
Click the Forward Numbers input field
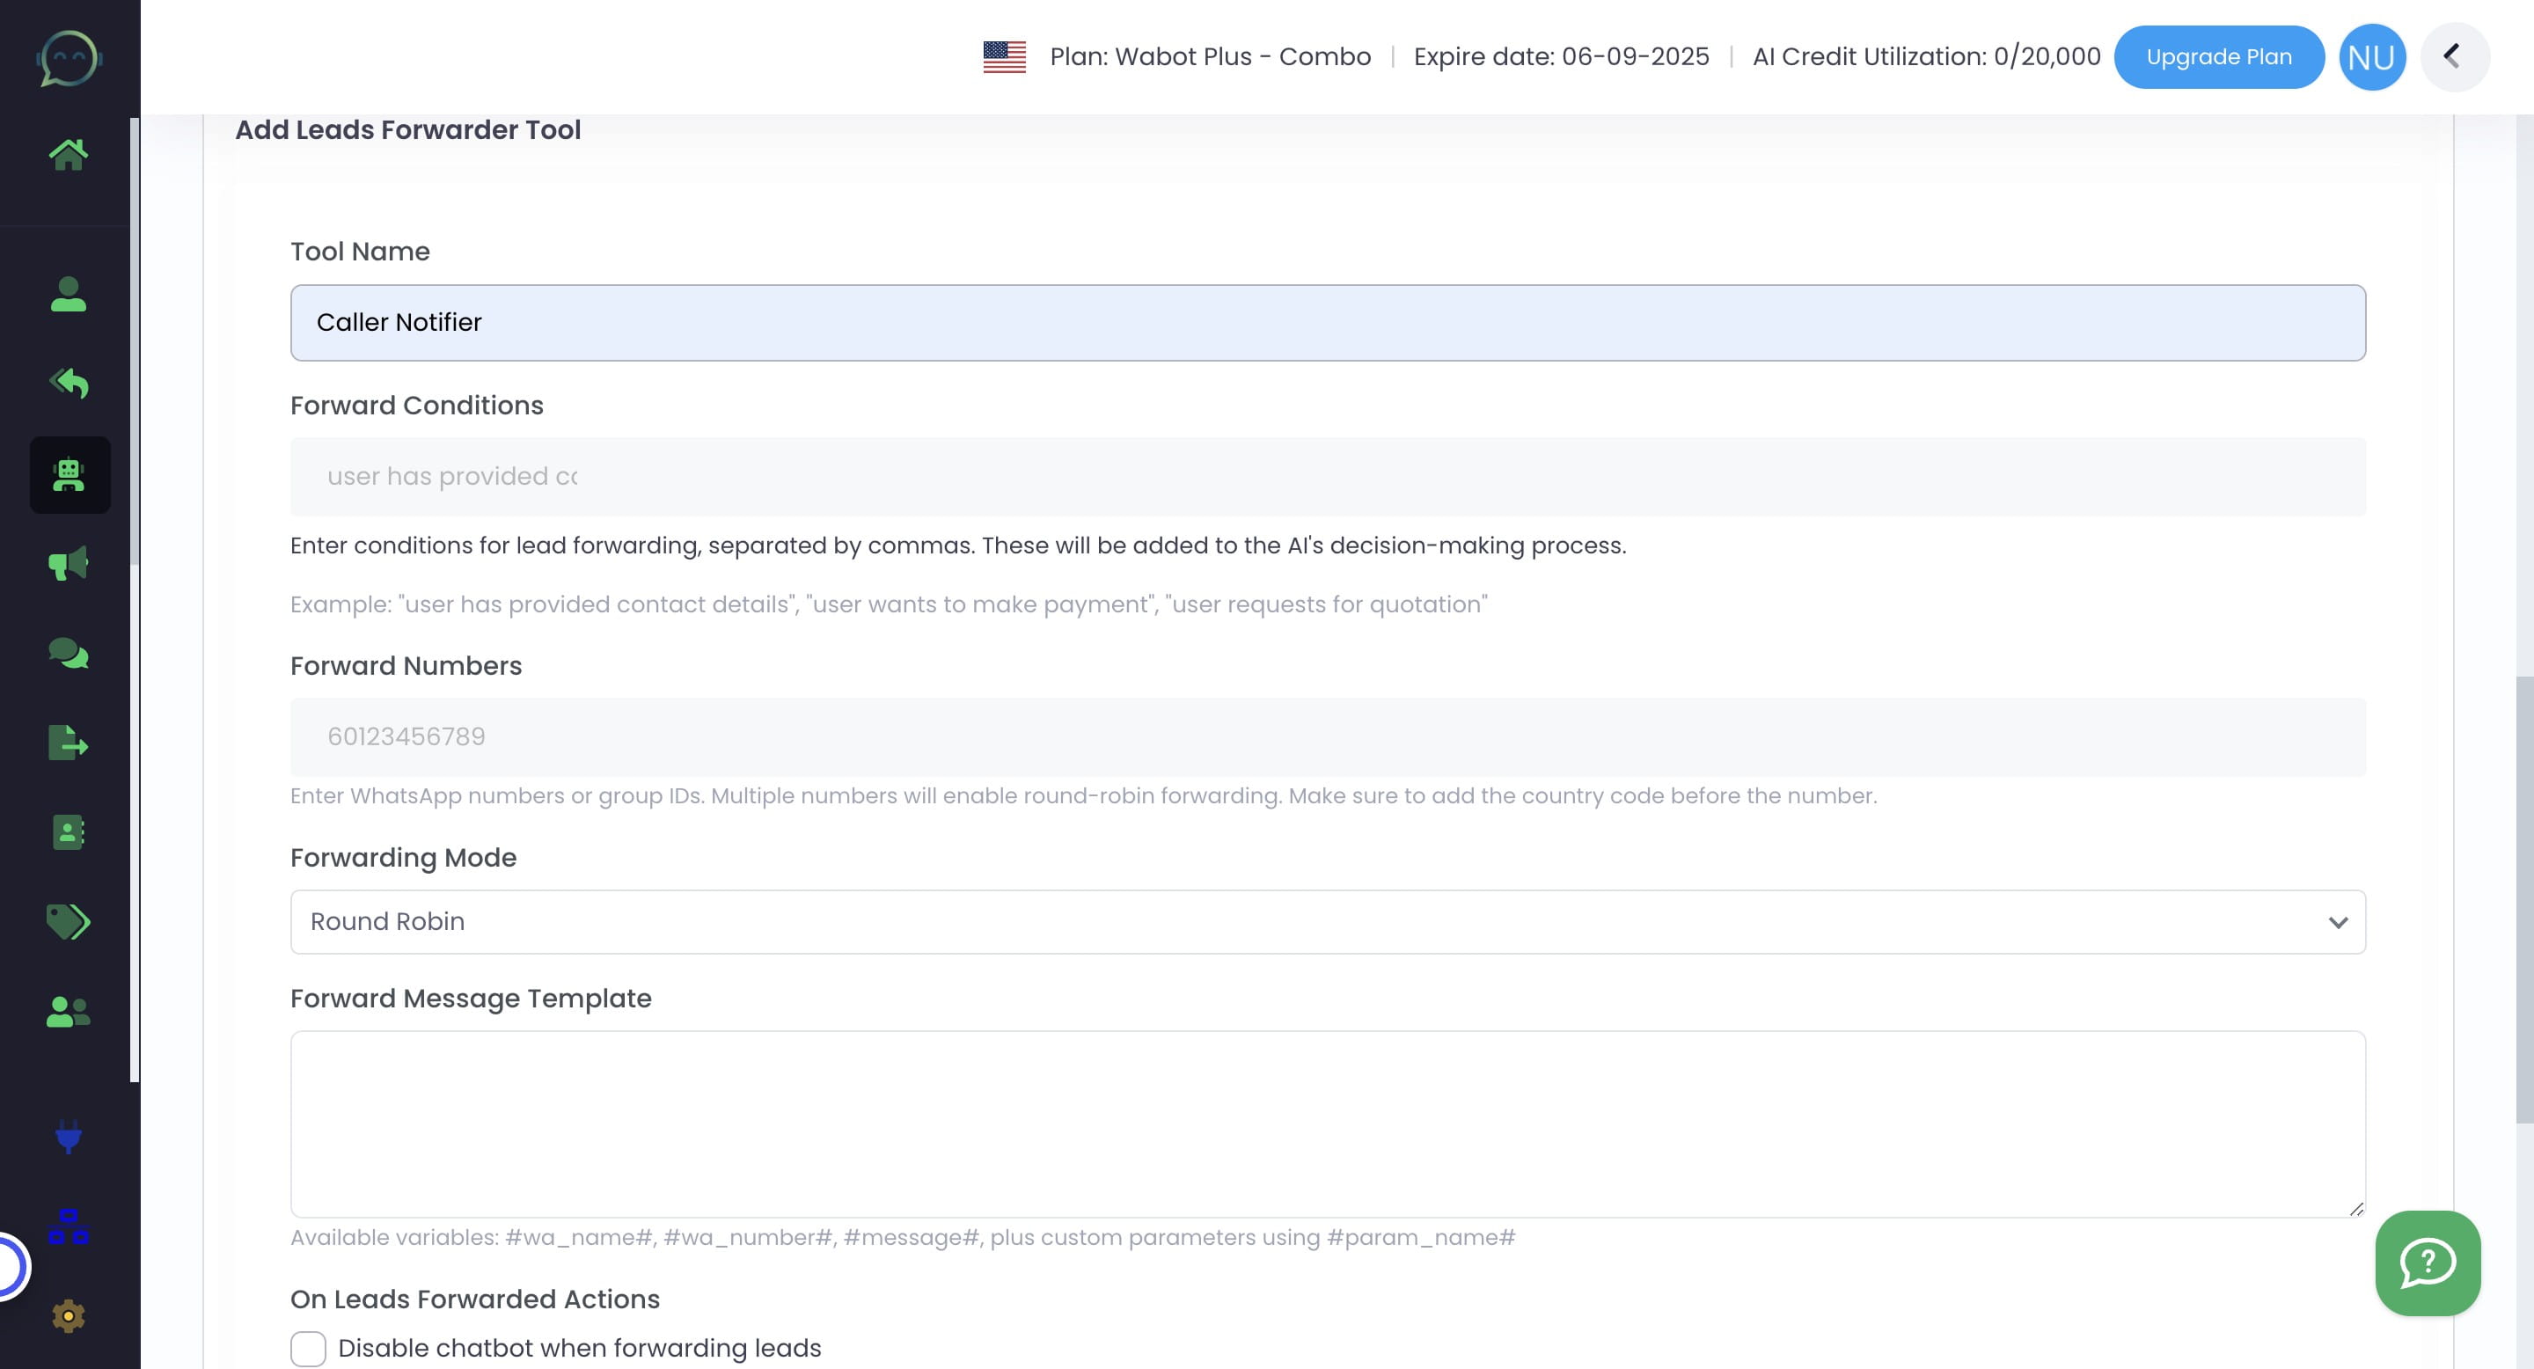(x=1327, y=736)
